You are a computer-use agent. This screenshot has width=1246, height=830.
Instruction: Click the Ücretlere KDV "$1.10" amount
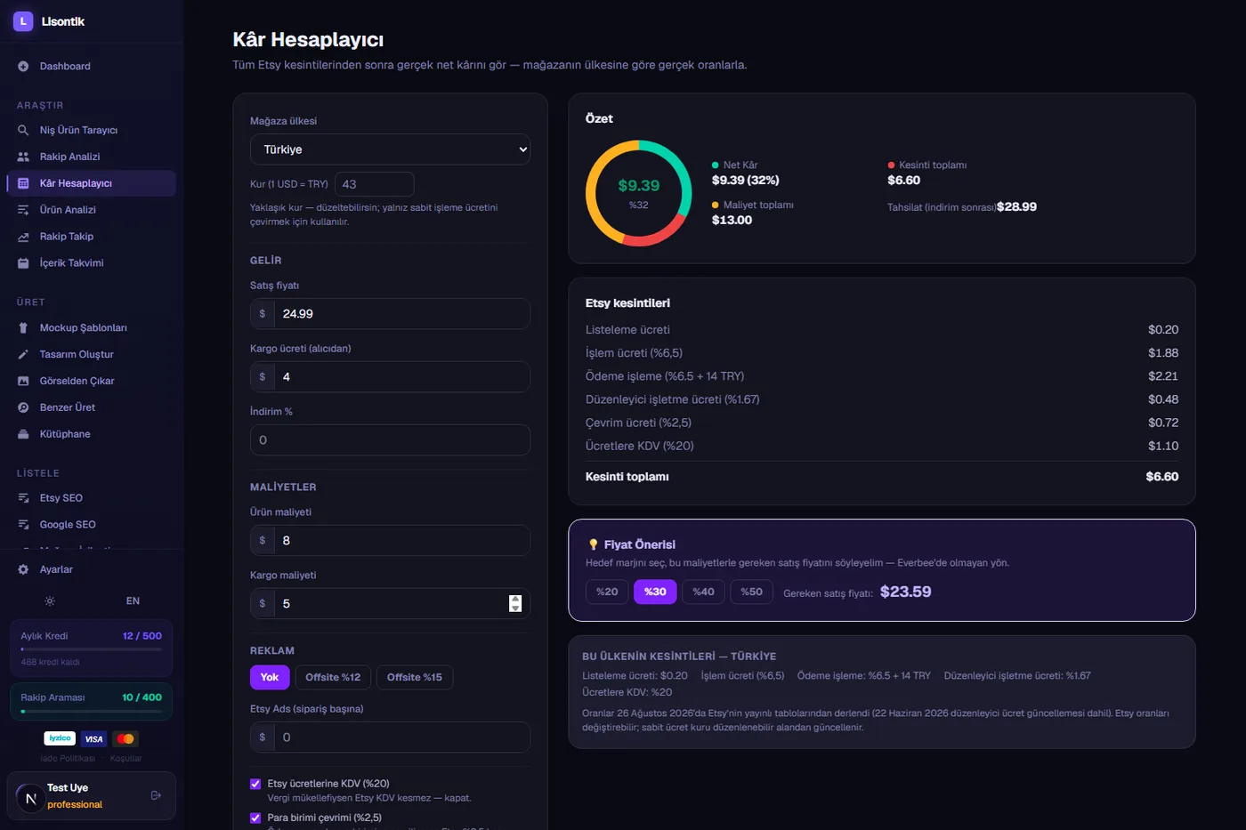(1163, 446)
